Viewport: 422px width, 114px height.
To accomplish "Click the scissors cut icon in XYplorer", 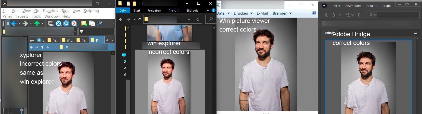I will (x=100, y=24).
